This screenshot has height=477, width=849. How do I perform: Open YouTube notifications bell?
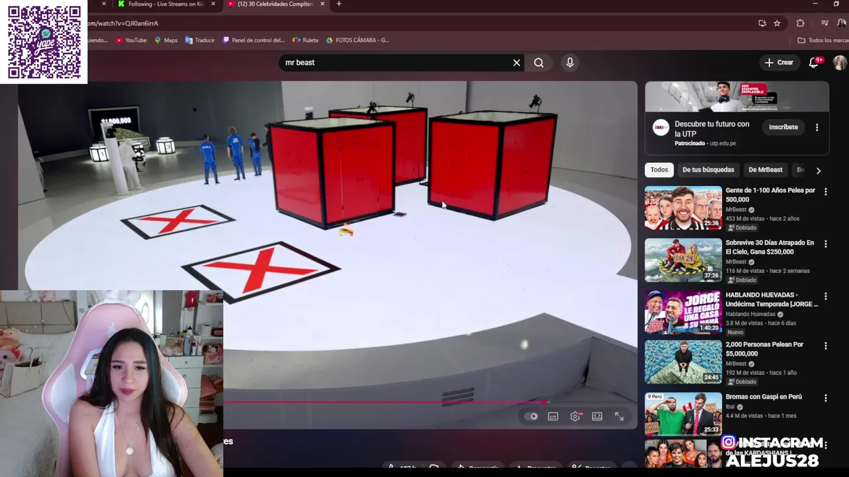coord(815,62)
